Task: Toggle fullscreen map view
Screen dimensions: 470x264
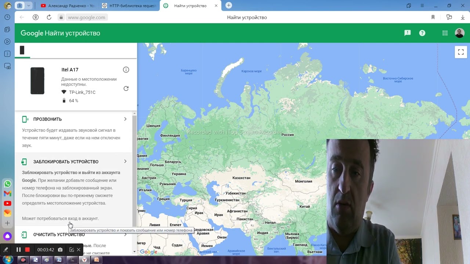Action: pyautogui.click(x=461, y=52)
